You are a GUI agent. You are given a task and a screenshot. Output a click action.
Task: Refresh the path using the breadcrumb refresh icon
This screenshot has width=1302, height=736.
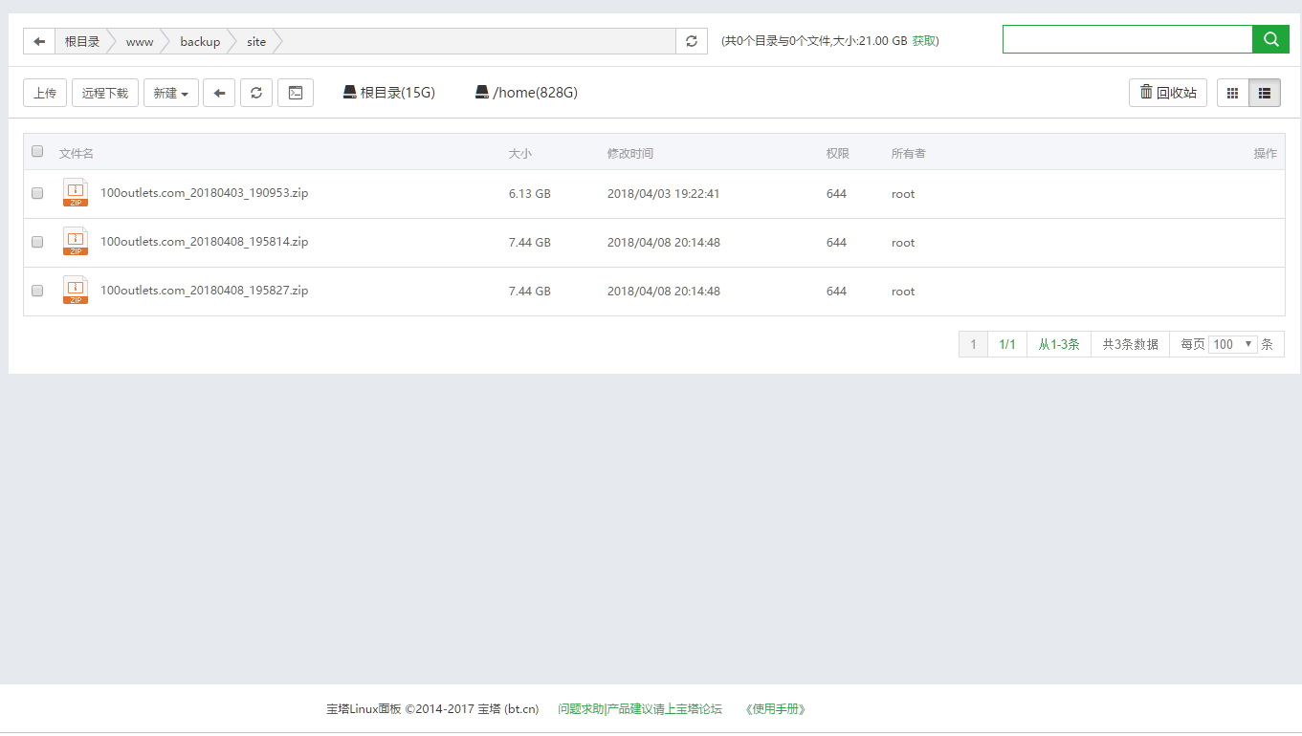tap(691, 41)
